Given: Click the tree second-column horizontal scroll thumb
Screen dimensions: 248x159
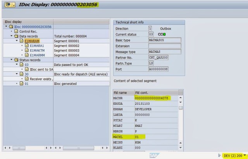Looking at the screenshot, I should (78, 148).
